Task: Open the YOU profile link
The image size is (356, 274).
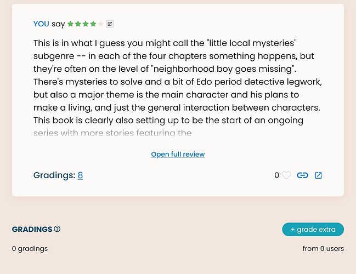Action: pyautogui.click(x=41, y=24)
